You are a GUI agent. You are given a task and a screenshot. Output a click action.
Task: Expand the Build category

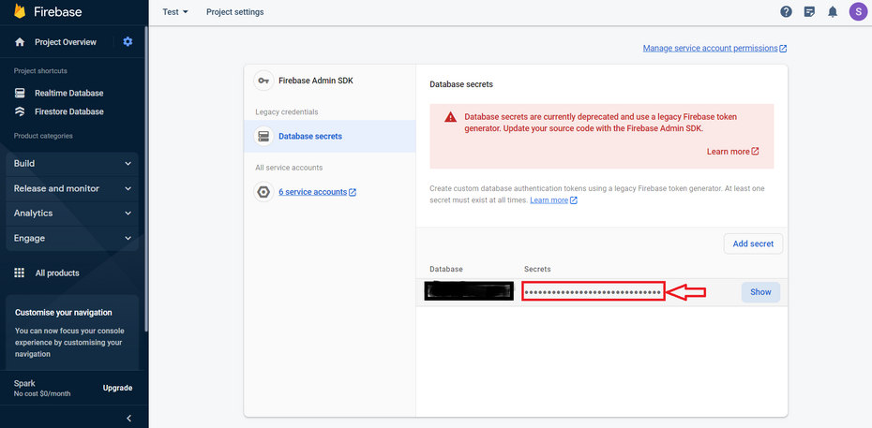[73, 164]
